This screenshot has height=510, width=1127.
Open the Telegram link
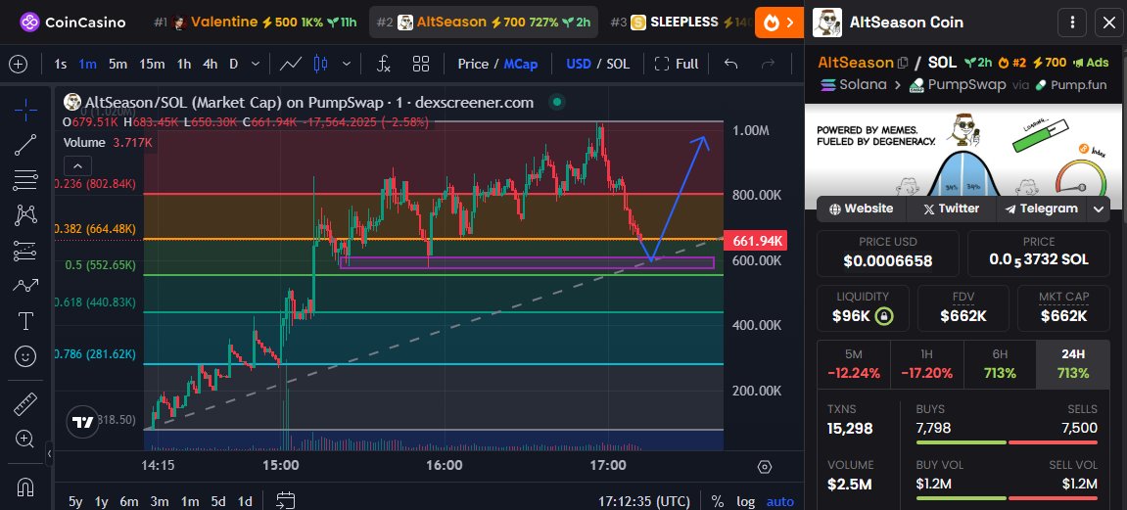click(x=1042, y=209)
